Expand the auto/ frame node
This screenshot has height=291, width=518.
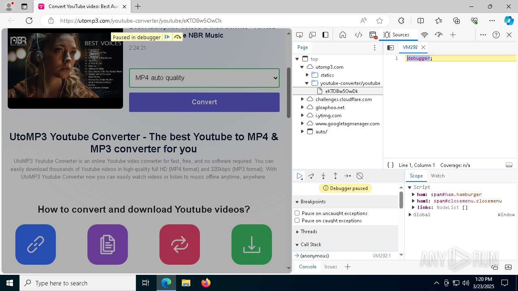coord(302,132)
